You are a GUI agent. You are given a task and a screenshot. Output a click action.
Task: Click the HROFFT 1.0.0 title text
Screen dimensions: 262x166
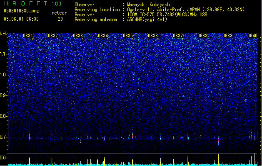pos(33,3)
